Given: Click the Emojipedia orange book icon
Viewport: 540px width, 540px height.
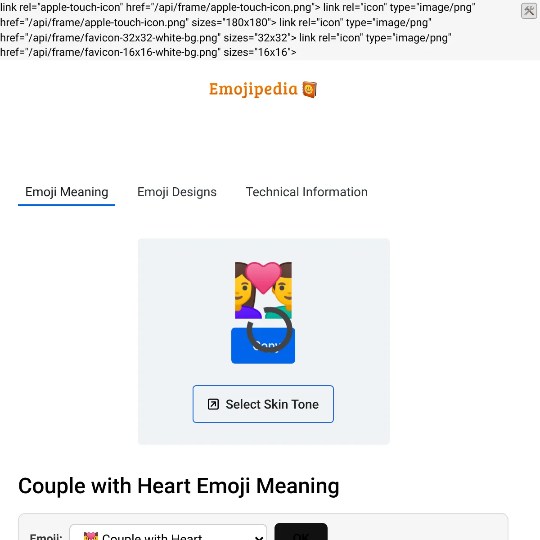Looking at the screenshot, I should click(x=310, y=90).
